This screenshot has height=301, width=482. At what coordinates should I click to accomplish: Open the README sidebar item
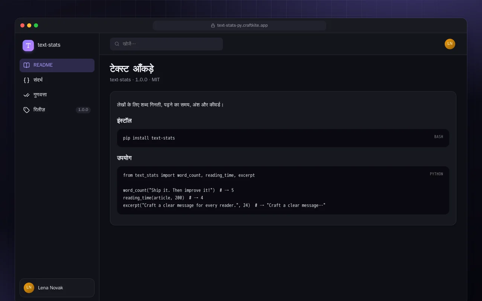tap(57, 65)
